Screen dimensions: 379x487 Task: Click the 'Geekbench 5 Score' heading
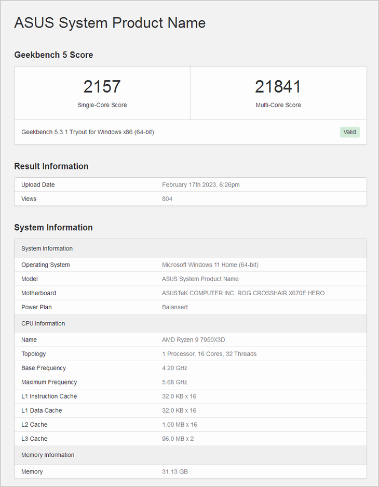[53, 55]
